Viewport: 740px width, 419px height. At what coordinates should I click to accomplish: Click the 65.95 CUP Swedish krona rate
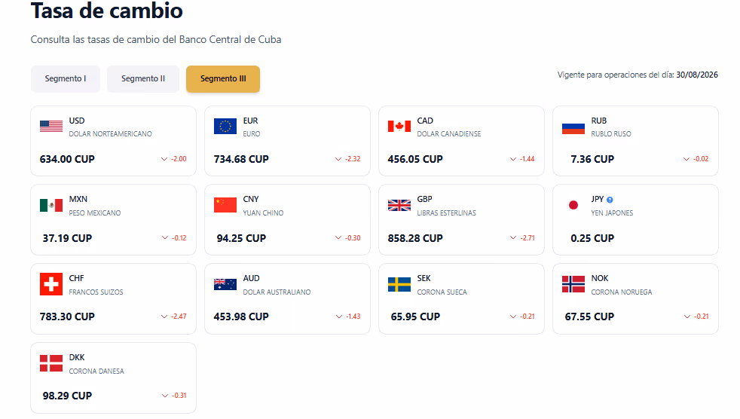tap(415, 317)
